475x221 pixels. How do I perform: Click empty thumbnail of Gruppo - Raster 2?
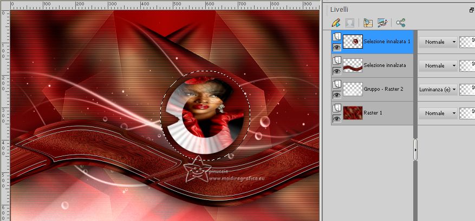(x=353, y=89)
